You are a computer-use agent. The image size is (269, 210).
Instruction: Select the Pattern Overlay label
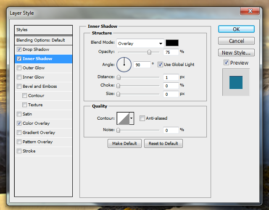(37, 142)
